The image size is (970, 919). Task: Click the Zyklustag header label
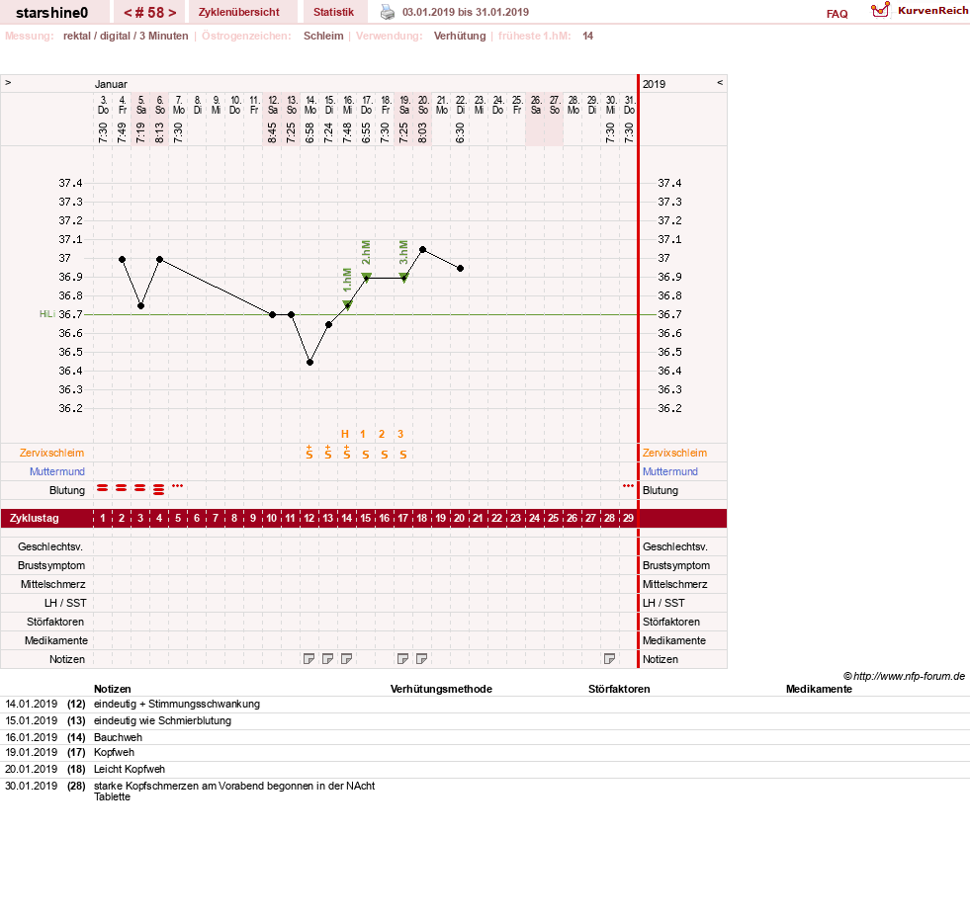point(34,518)
